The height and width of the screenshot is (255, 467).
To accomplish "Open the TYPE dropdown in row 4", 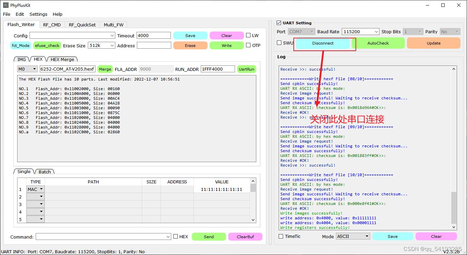I will coord(36,212).
